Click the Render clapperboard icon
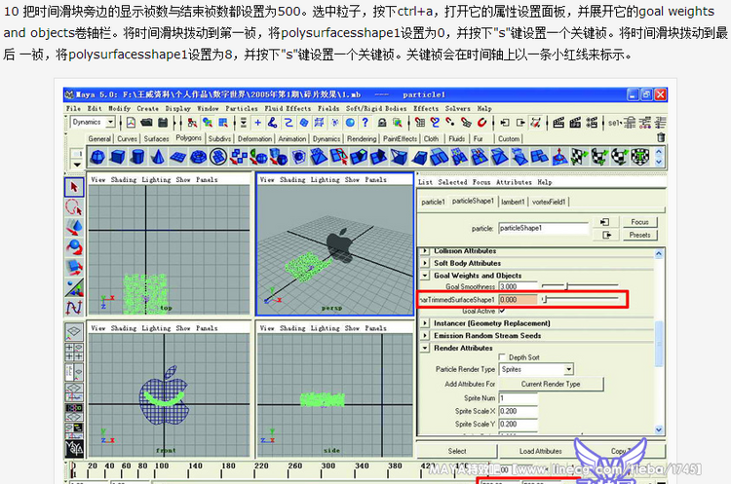The width and height of the screenshot is (731, 484). tap(558, 123)
